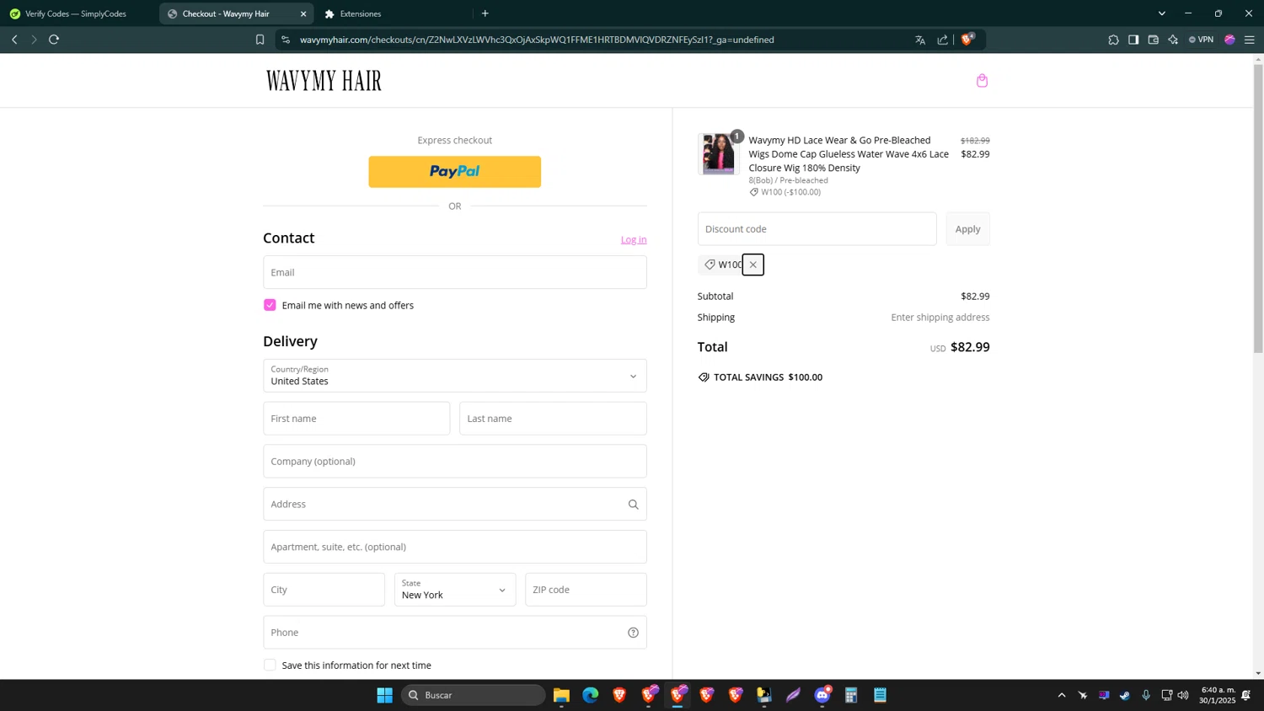Open the page translate icon

click(920, 40)
